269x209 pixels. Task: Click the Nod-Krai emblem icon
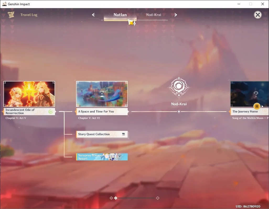[179, 87]
